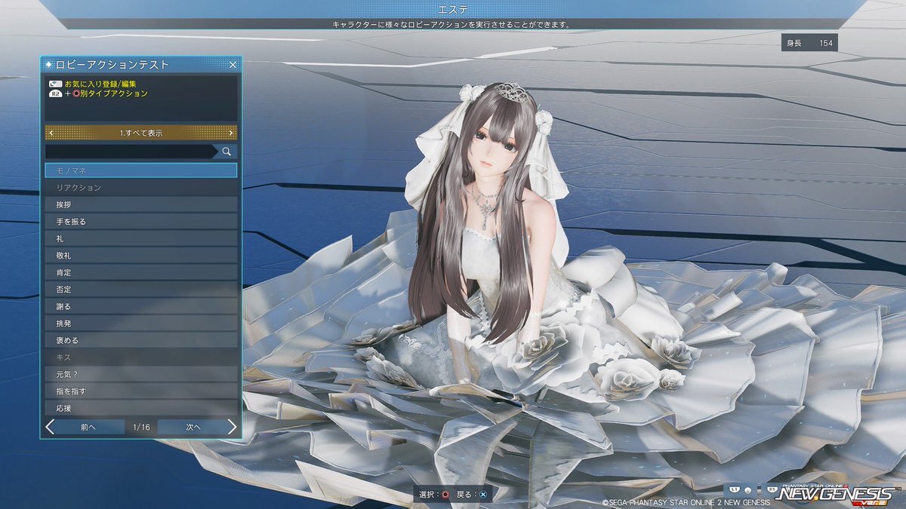Click the right chevron beside 次へ

pyautogui.click(x=232, y=427)
